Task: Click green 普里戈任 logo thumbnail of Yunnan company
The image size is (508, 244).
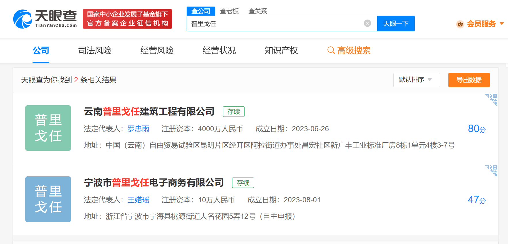Action: pos(48,128)
